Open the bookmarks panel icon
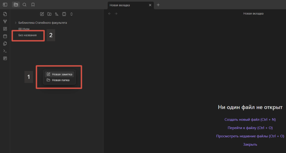This screenshot has width=286, height=153. coord(33,4)
